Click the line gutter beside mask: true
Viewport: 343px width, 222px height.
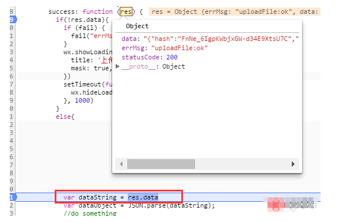pyautogui.click(x=12, y=68)
